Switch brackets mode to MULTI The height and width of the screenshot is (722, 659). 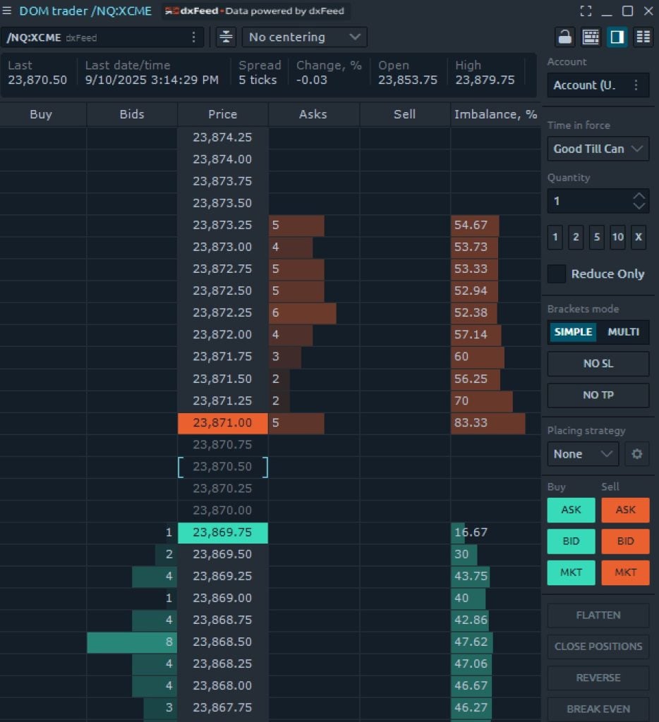click(623, 332)
